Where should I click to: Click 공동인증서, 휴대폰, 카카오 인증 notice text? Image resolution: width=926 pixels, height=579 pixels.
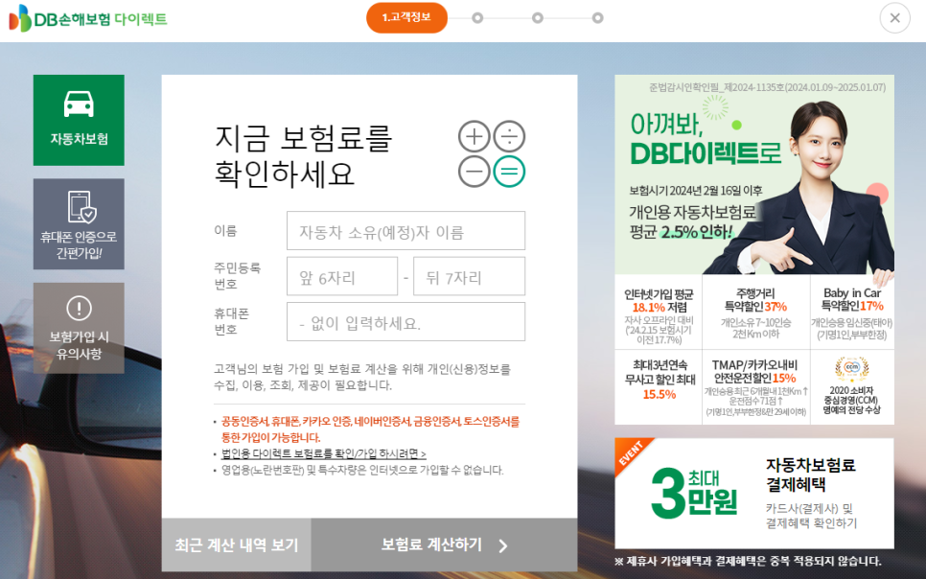(370, 428)
